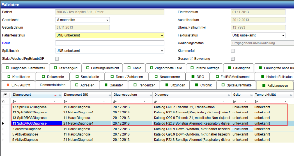The width and height of the screenshot is (294, 156).
Task: Toggle the Klammerfall checkbox
Action: click(x=233, y=51)
